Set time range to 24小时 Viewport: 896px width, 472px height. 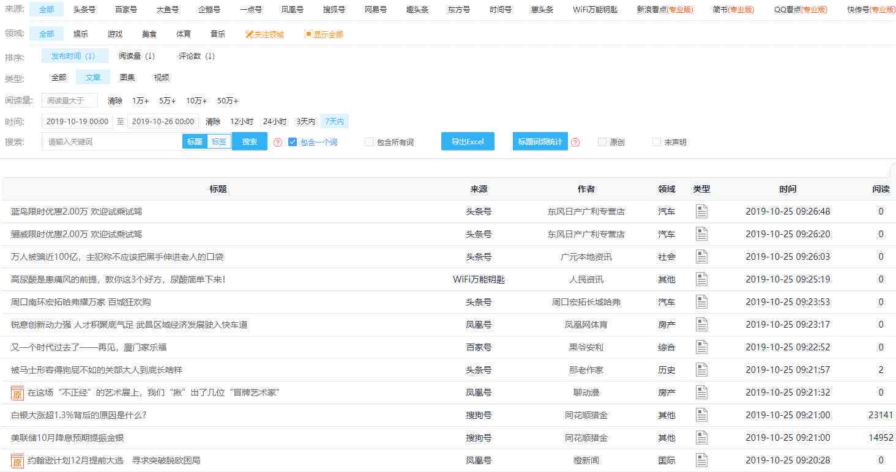275,122
